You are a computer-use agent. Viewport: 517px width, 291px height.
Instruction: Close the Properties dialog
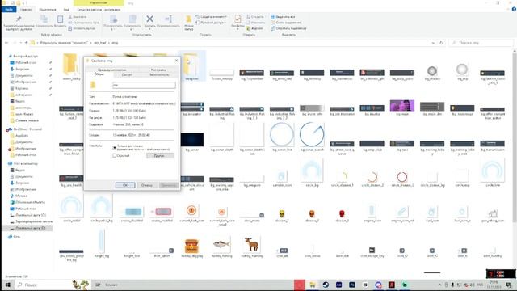pyautogui.click(x=176, y=61)
